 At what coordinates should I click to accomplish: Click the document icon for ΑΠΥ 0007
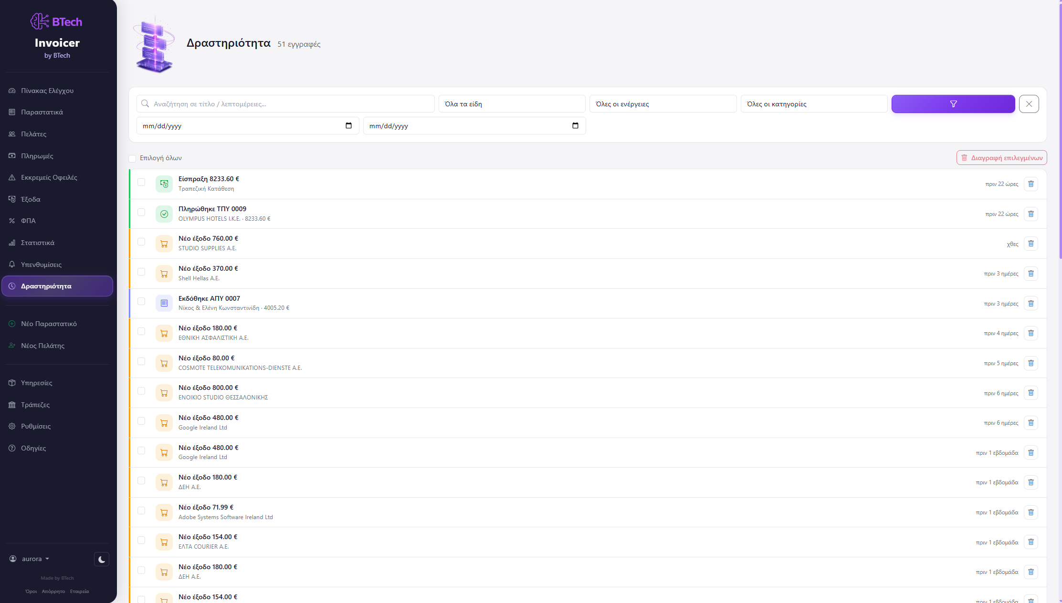point(164,303)
